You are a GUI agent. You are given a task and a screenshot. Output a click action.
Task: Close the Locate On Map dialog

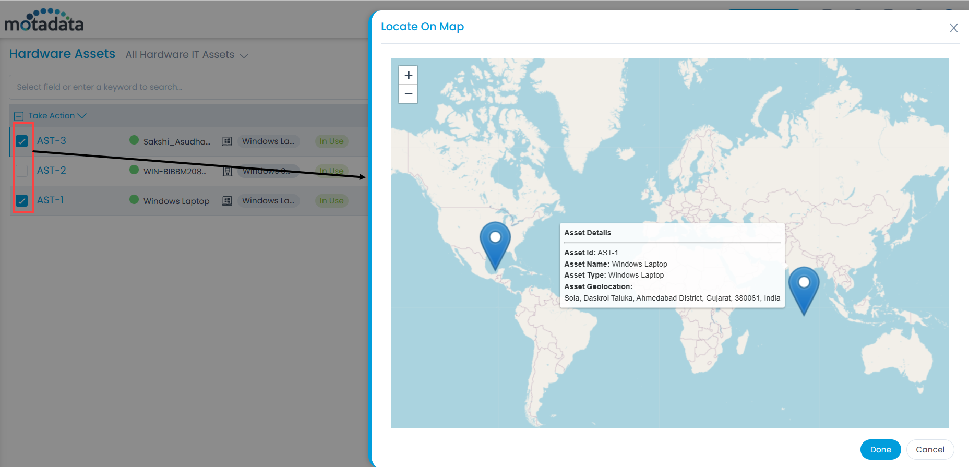(953, 28)
